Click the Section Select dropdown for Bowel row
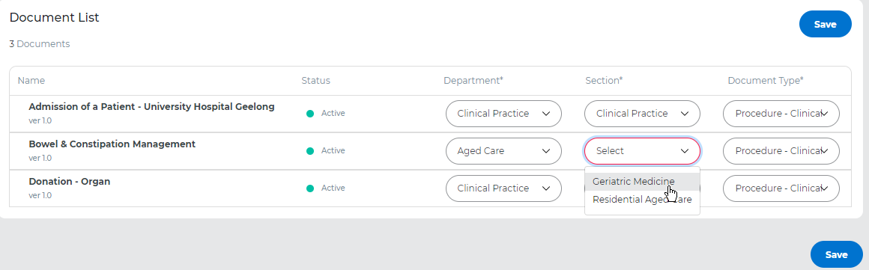 point(642,151)
